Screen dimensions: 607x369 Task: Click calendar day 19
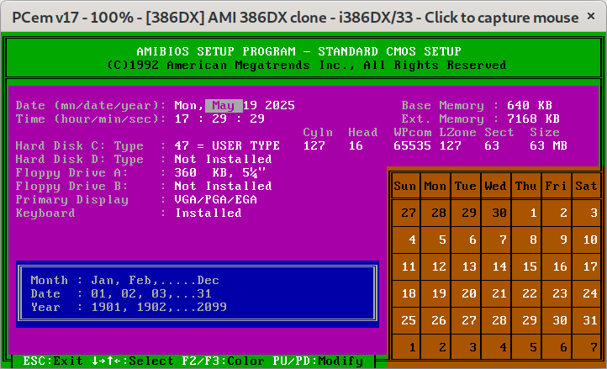(x=439, y=293)
